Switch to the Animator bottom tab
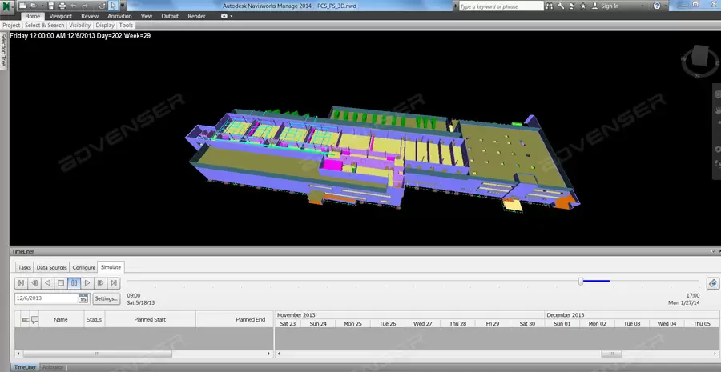This screenshot has width=721, height=372. [x=53, y=367]
